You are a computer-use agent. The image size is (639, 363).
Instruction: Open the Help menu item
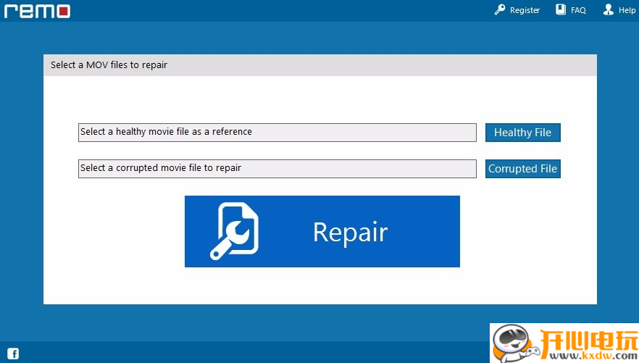click(627, 10)
